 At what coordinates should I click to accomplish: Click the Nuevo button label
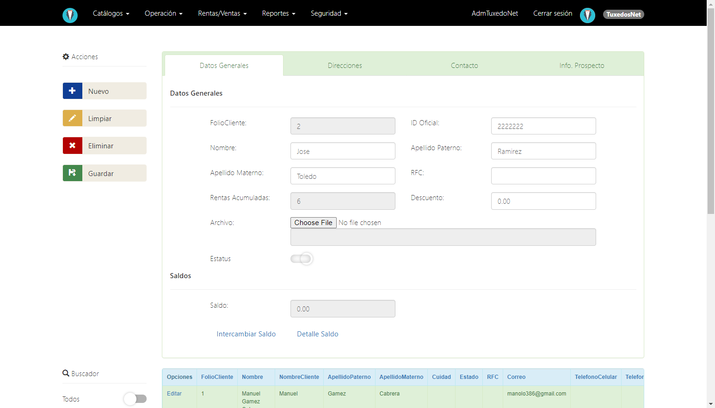(x=99, y=91)
